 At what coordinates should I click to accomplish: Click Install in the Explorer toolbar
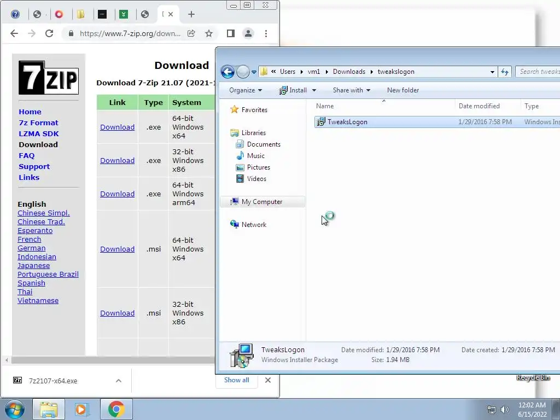[294, 90]
